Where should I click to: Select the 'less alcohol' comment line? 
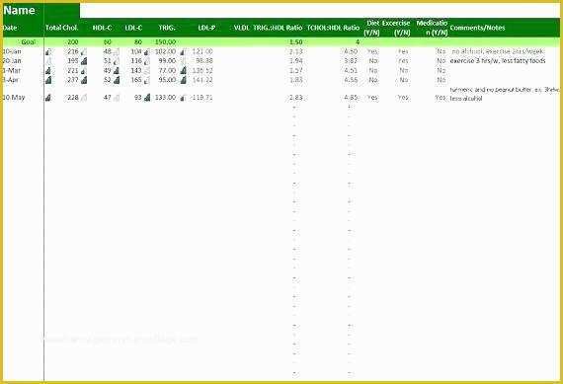click(x=466, y=99)
